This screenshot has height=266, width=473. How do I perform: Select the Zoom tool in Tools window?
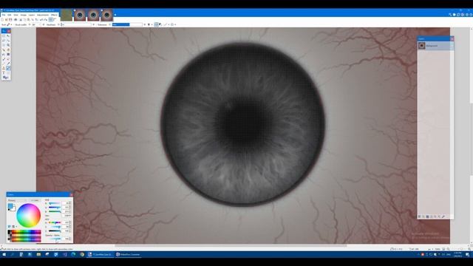point(8,45)
